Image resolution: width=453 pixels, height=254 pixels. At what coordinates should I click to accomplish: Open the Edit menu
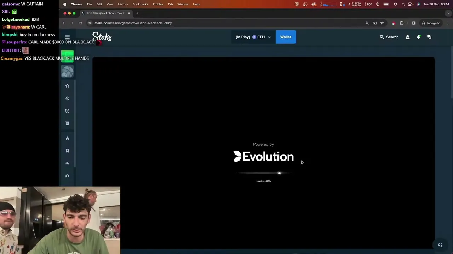click(x=99, y=4)
